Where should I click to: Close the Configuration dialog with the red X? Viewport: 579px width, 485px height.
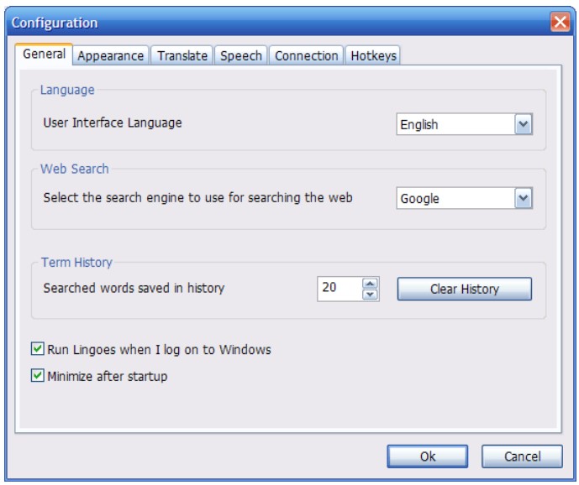[560, 23]
